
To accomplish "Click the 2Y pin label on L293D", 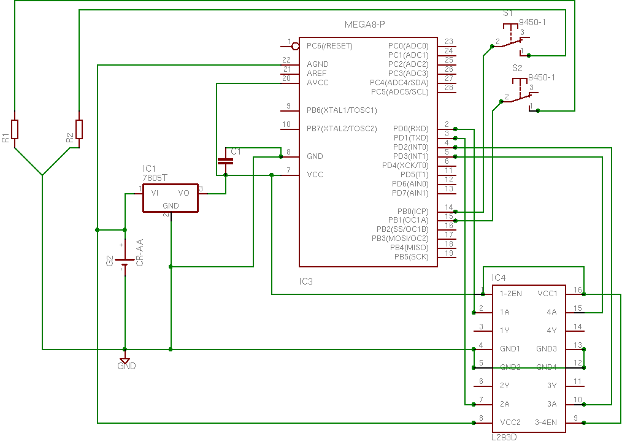I will tap(505, 386).
